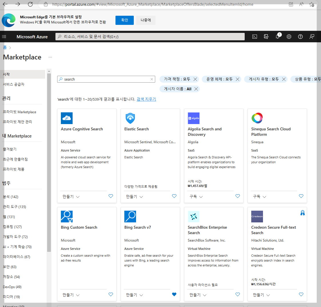The height and width of the screenshot is (307, 321).
Task: Open the help question mark icon
Action: pyautogui.click(x=300, y=37)
